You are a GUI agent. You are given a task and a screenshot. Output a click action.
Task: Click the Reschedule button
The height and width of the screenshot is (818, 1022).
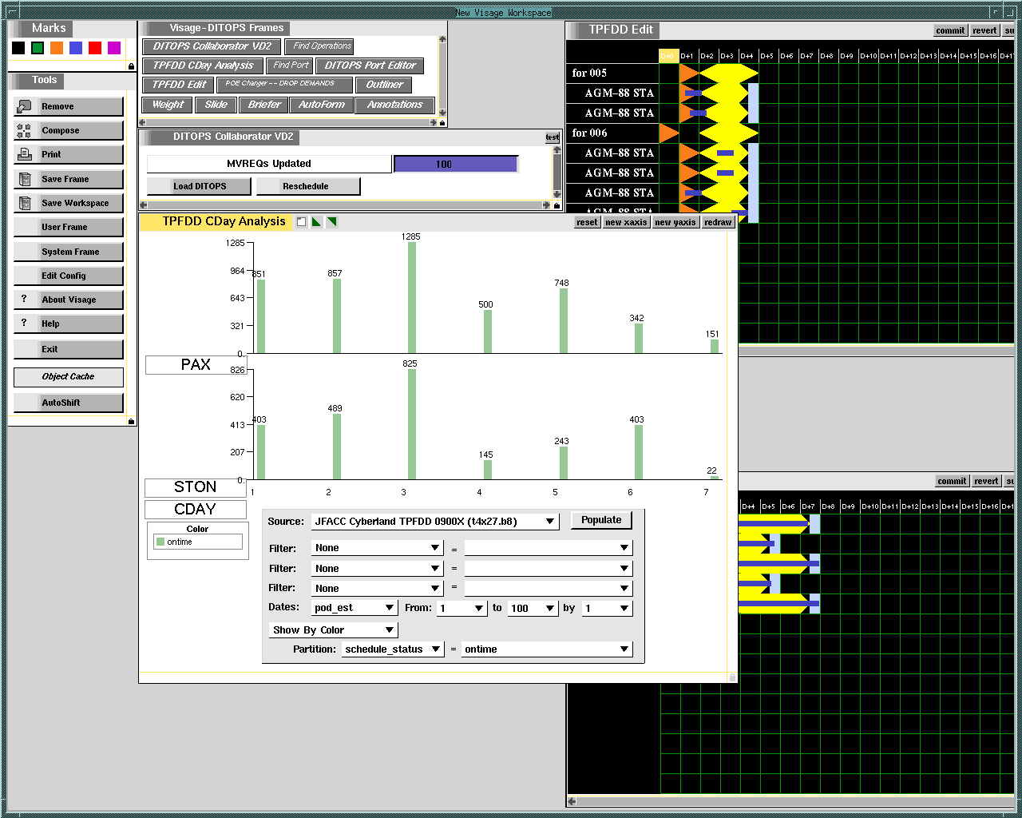305,186
